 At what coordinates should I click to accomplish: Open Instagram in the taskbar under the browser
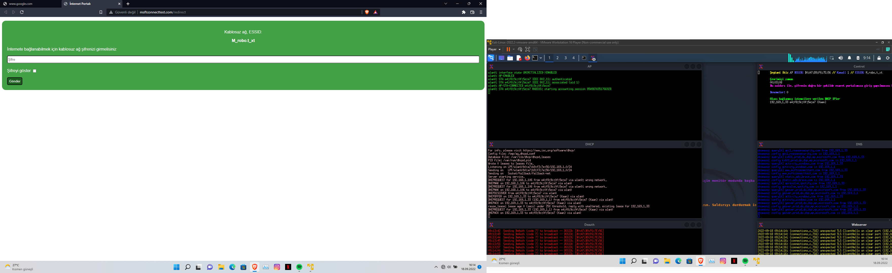(x=277, y=267)
